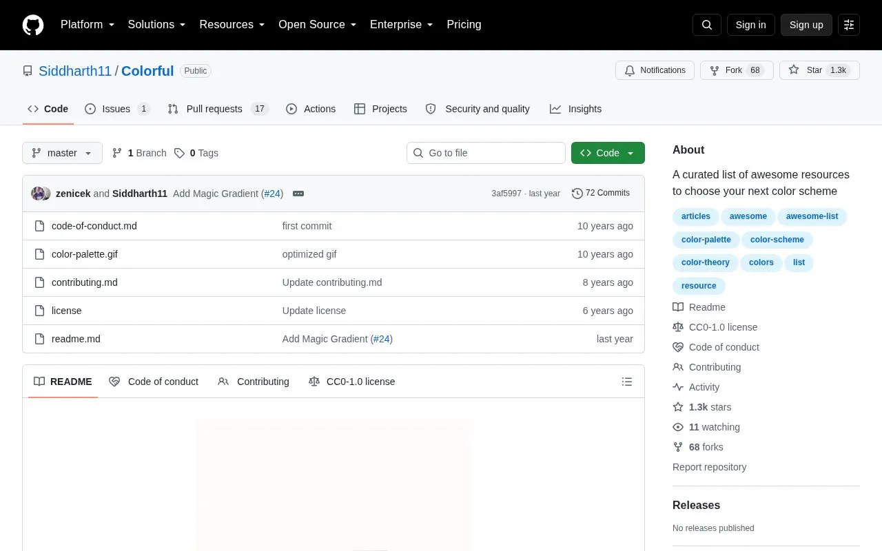The image size is (882, 551).
Task: Open the master branch dropdown
Action: point(62,153)
